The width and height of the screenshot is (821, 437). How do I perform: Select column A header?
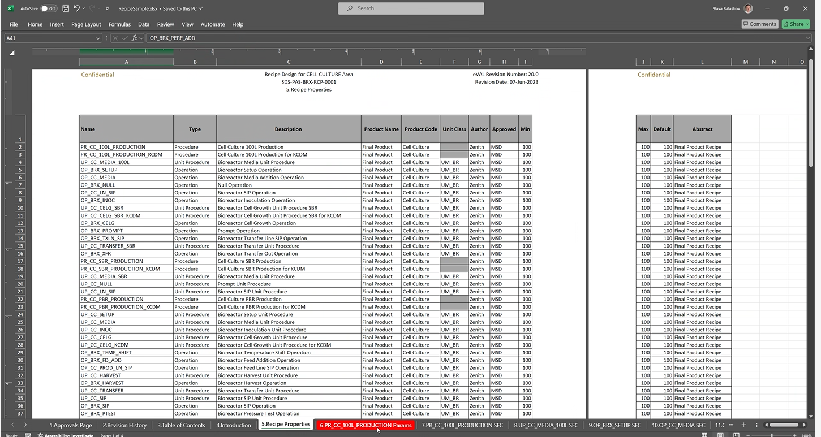126,62
